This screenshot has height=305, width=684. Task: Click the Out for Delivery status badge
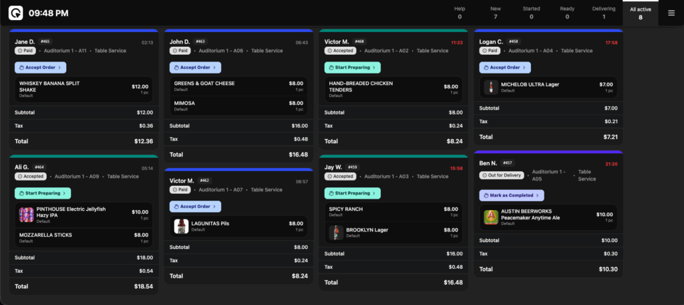(501, 175)
